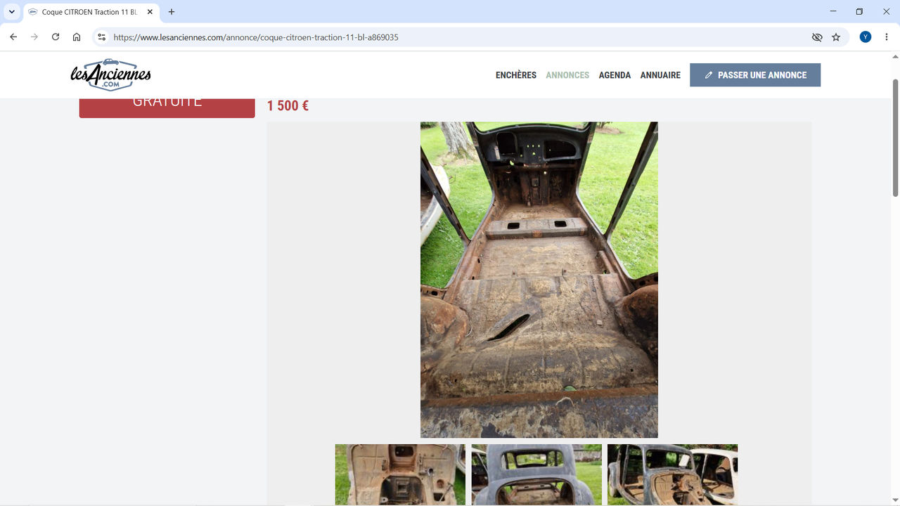Open a new browser tab

pos(172,12)
